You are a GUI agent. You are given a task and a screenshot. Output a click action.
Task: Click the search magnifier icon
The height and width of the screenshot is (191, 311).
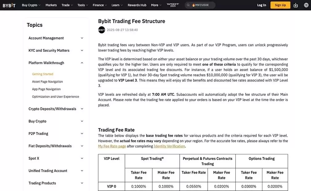(188, 5)
